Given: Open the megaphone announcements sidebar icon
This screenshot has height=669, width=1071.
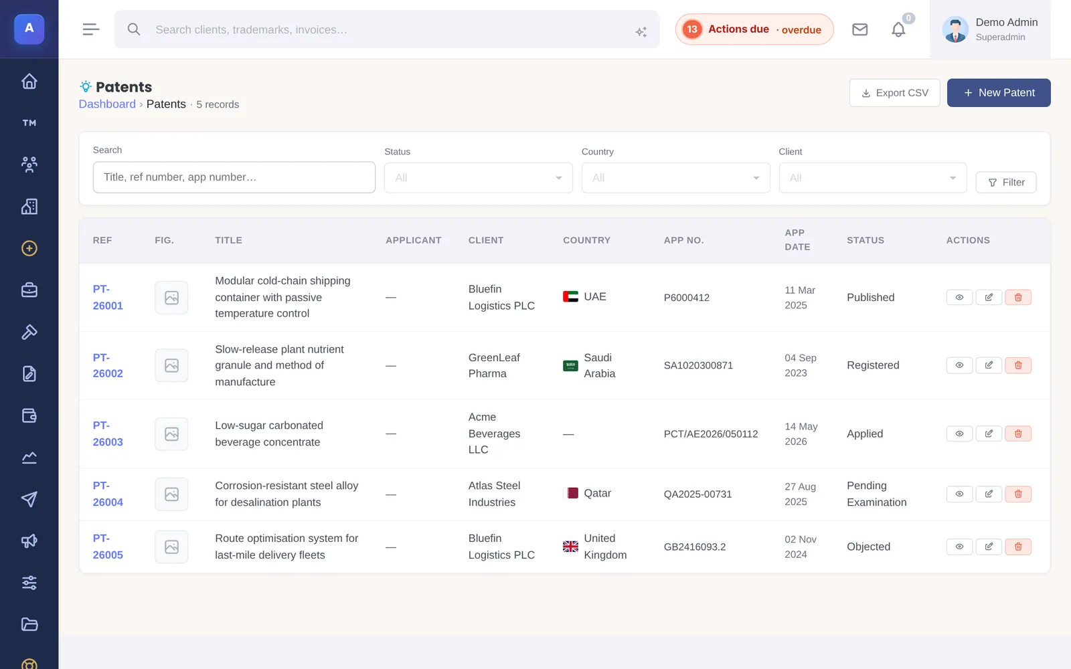Looking at the screenshot, I should (29, 541).
